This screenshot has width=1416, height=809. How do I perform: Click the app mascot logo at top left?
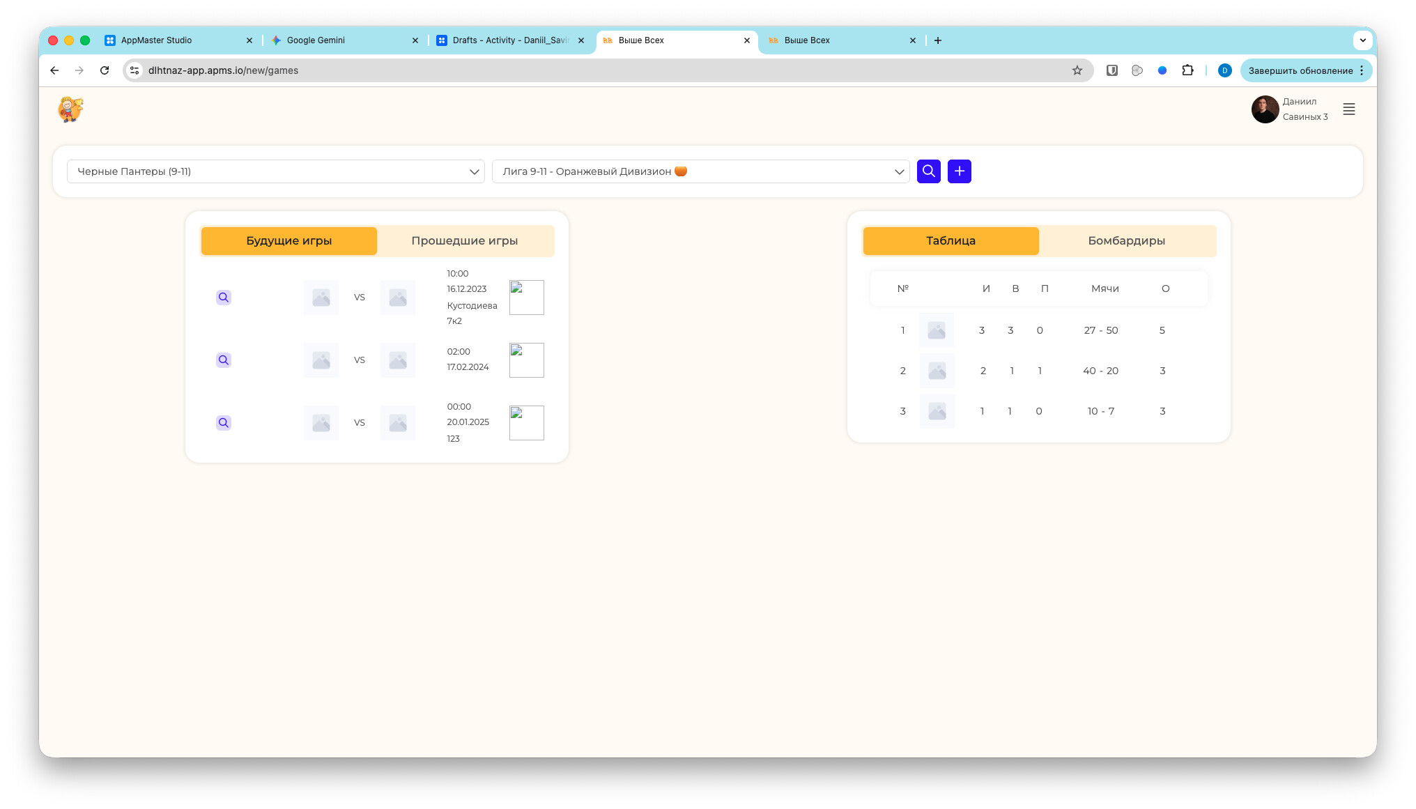70,109
